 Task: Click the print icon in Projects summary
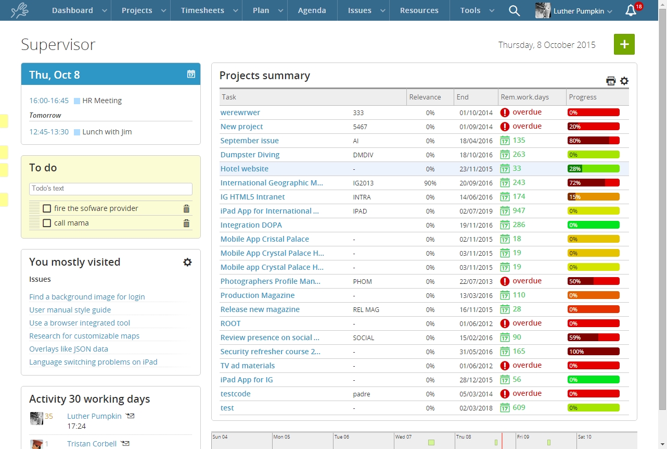pyautogui.click(x=611, y=81)
